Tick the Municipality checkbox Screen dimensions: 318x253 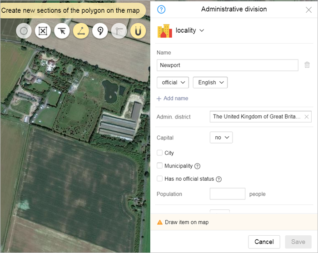[x=159, y=166]
